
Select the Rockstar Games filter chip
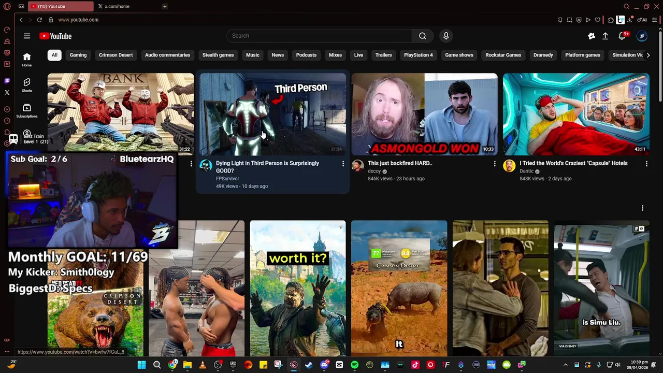point(503,55)
